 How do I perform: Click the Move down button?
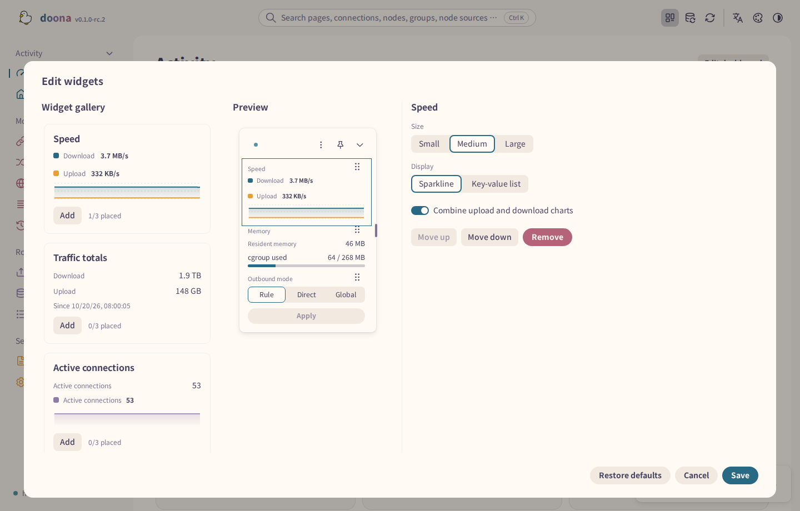[x=489, y=237]
